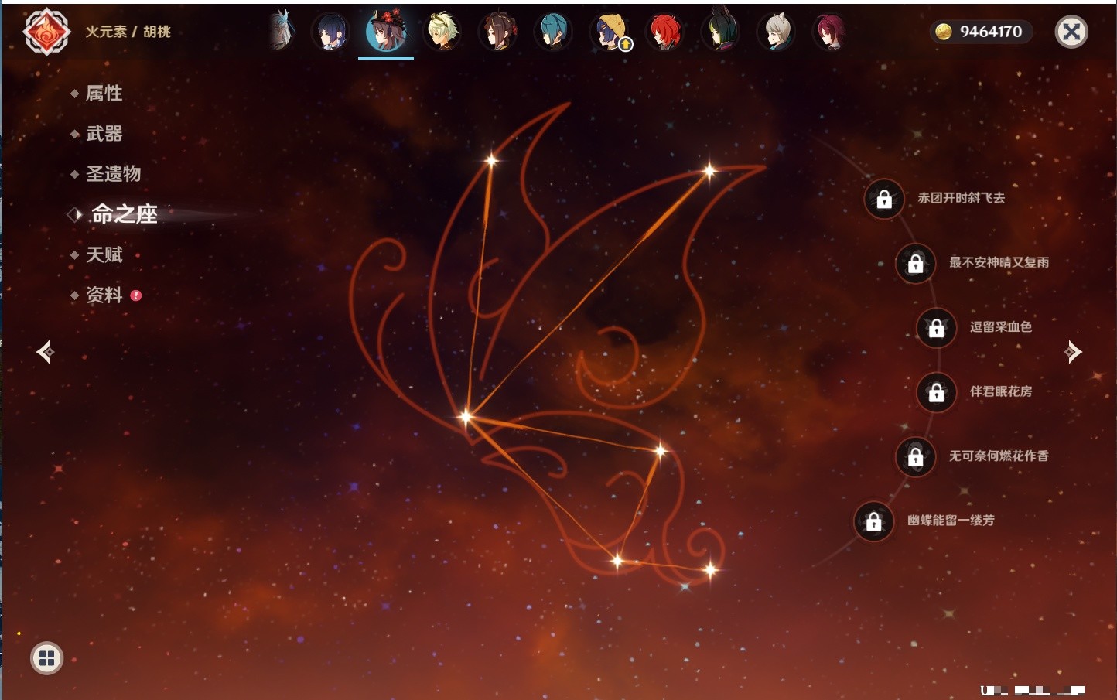Viewport: 1117px width, 700px height.
Task: Click the Mora amount 9464170
Action: pos(991,32)
